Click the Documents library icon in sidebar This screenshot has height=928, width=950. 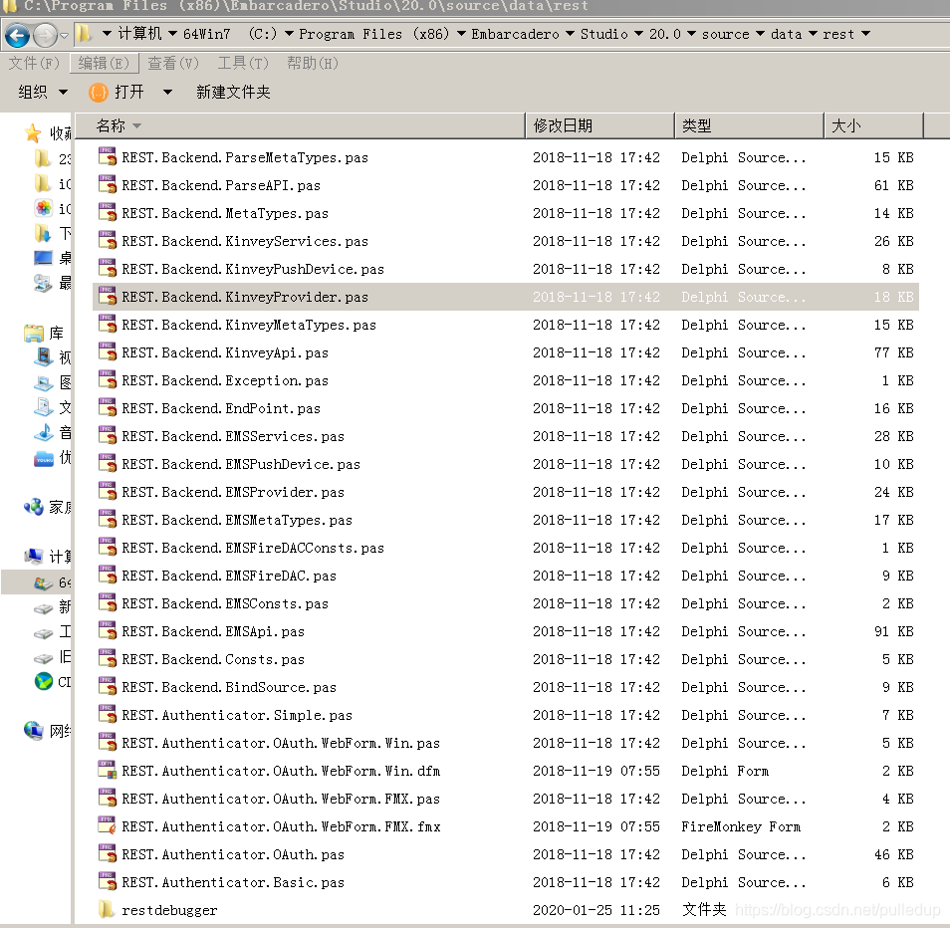coord(44,407)
